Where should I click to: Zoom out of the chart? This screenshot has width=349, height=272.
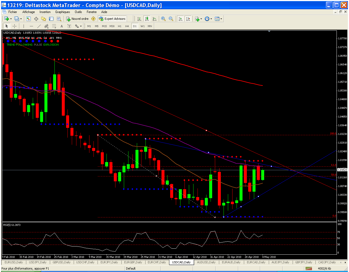click(x=171, y=19)
